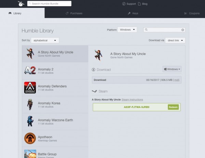Open the Platform Windows dropdown
Screen dimensions: 205x158
tap(127, 30)
